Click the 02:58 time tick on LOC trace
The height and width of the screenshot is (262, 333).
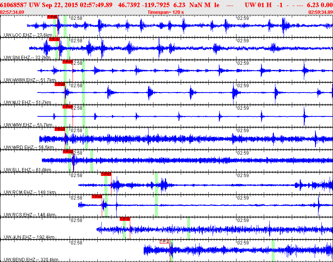[x=76, y=18]
